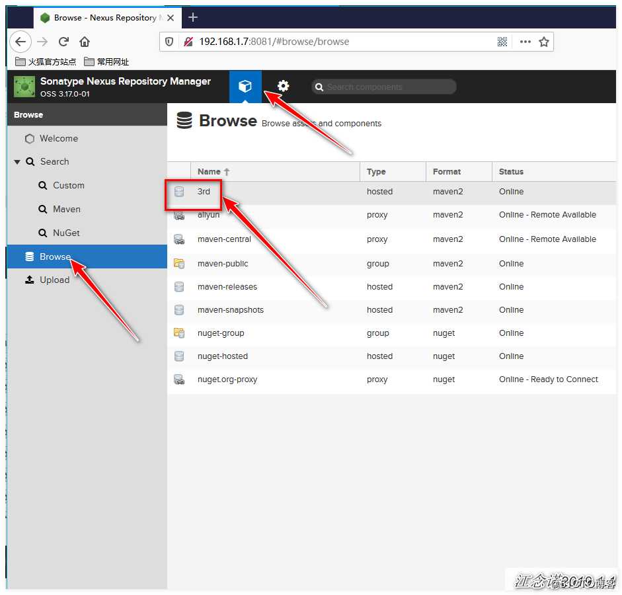Click the 3rd hosted repository icon
This screenshot has height=595, width=622.
click(x=179, y=192)
